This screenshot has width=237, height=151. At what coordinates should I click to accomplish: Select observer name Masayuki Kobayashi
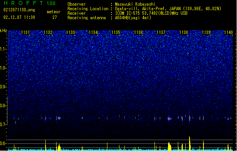[135, 4]
